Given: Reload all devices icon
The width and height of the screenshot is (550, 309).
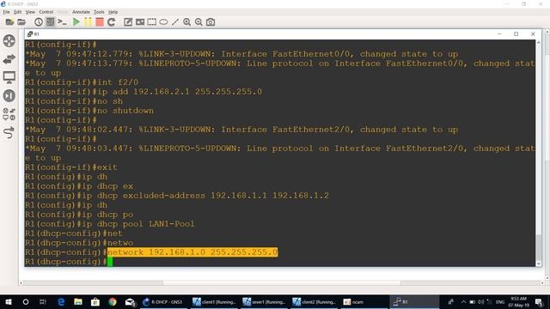Looking at the screenshot, I should pyautogui.click(x=111, y=22).
